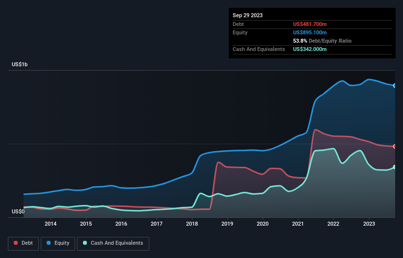Click the blue Equity legend dot

pyautogui.click(x=49, y=243)
